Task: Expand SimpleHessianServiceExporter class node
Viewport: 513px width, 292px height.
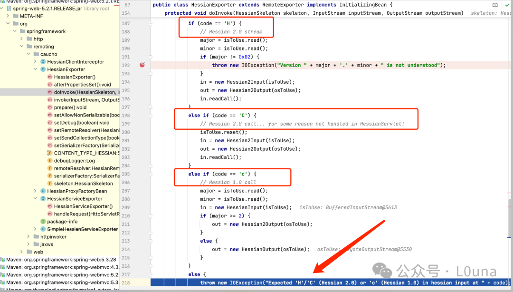Action: 35,229
